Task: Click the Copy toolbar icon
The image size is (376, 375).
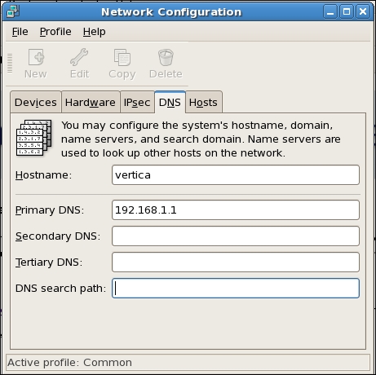Action: (122, 57)
